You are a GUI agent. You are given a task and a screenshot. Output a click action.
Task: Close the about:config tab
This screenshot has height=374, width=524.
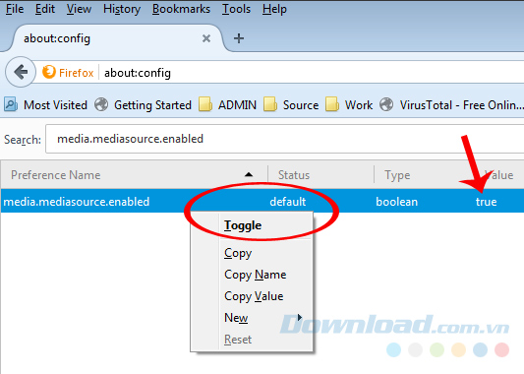(206, 38)
